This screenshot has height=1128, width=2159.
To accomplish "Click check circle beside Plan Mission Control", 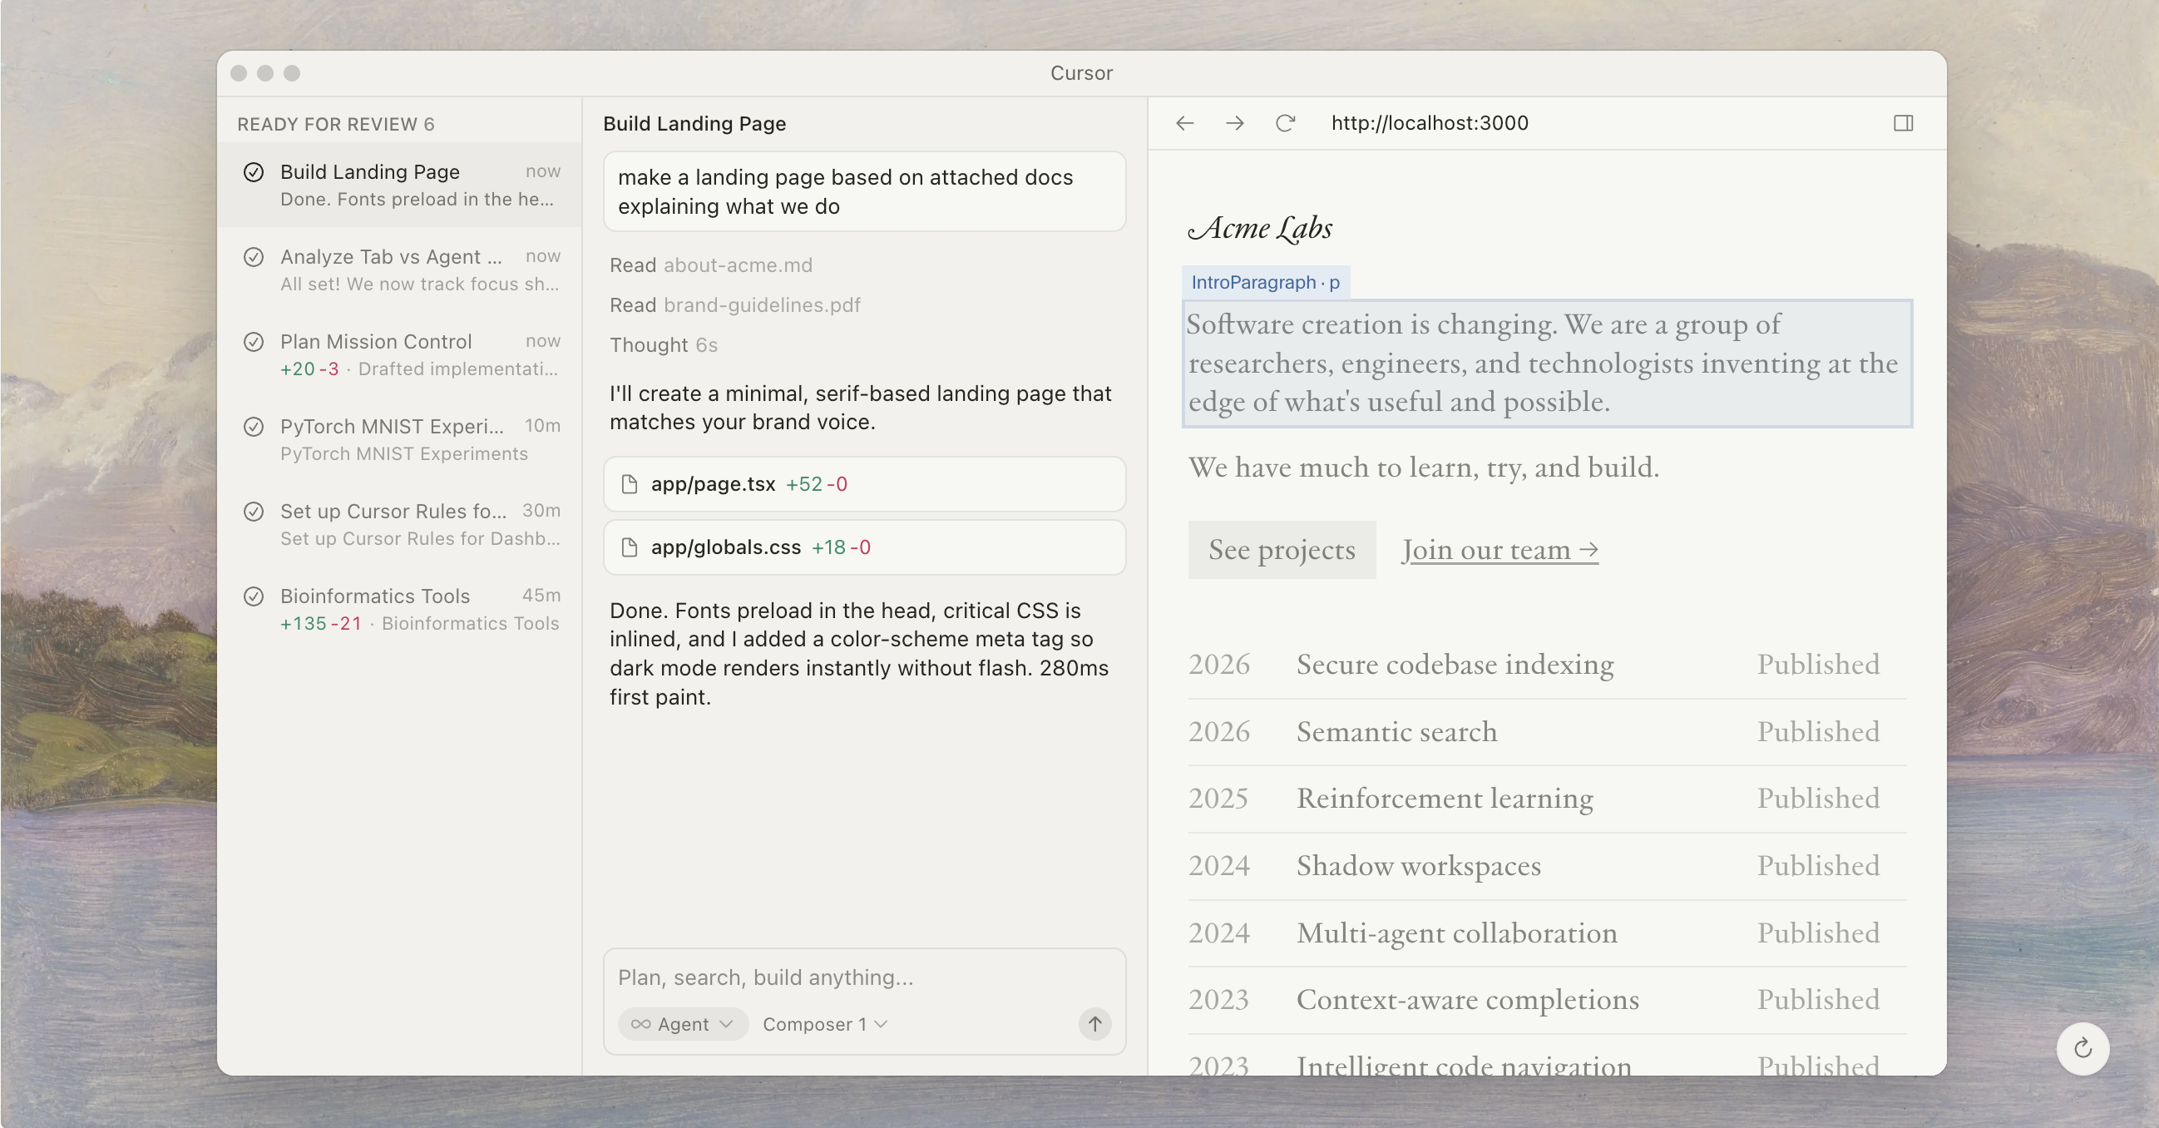I will [x=253, y=342].
